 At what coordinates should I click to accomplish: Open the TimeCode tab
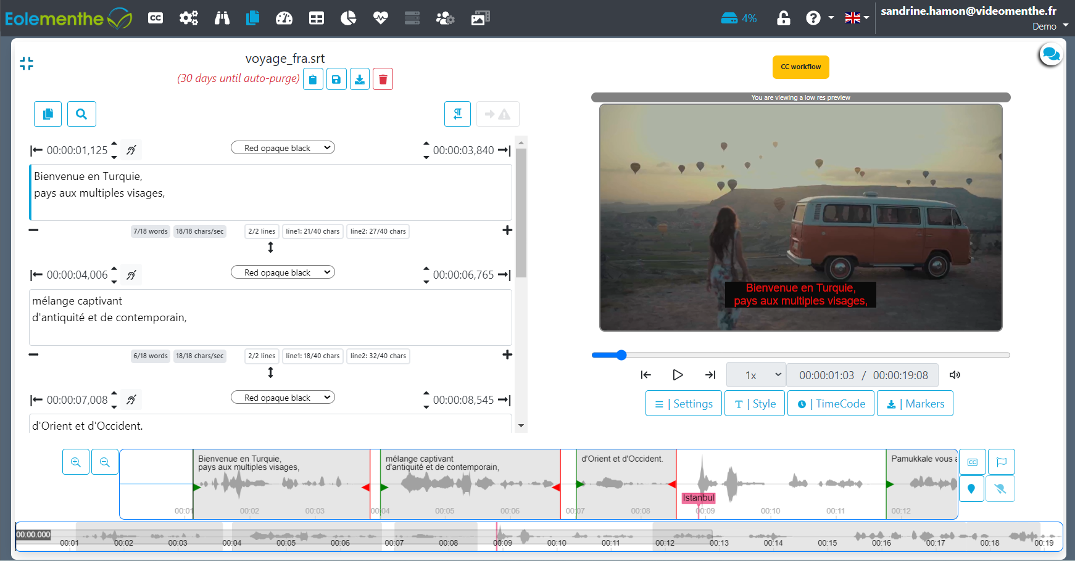(830, 403)
